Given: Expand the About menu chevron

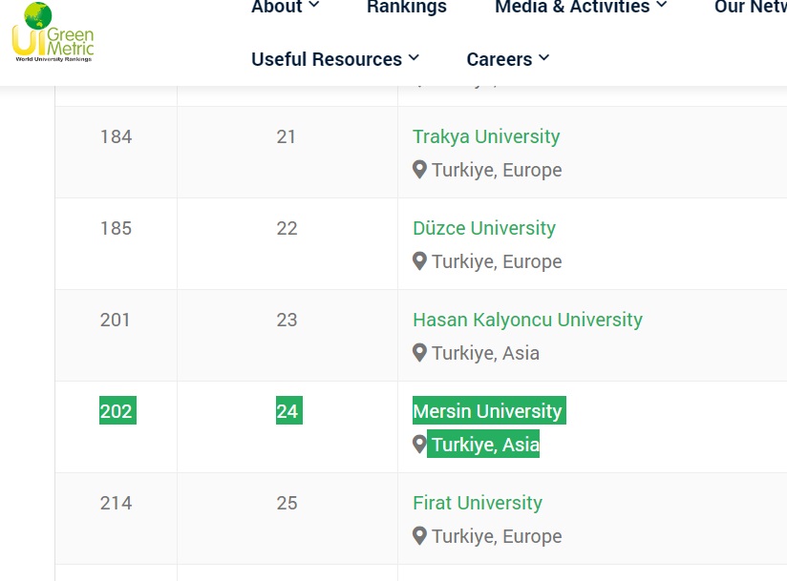Looking at the screenshot, I should (x=314, y=7).
